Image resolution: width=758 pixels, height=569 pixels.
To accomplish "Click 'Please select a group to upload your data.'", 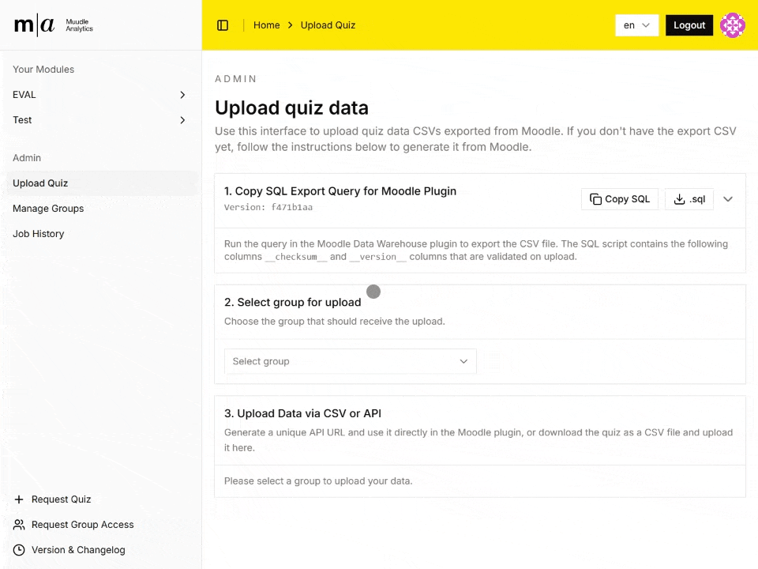I will (x=318, y=481).
